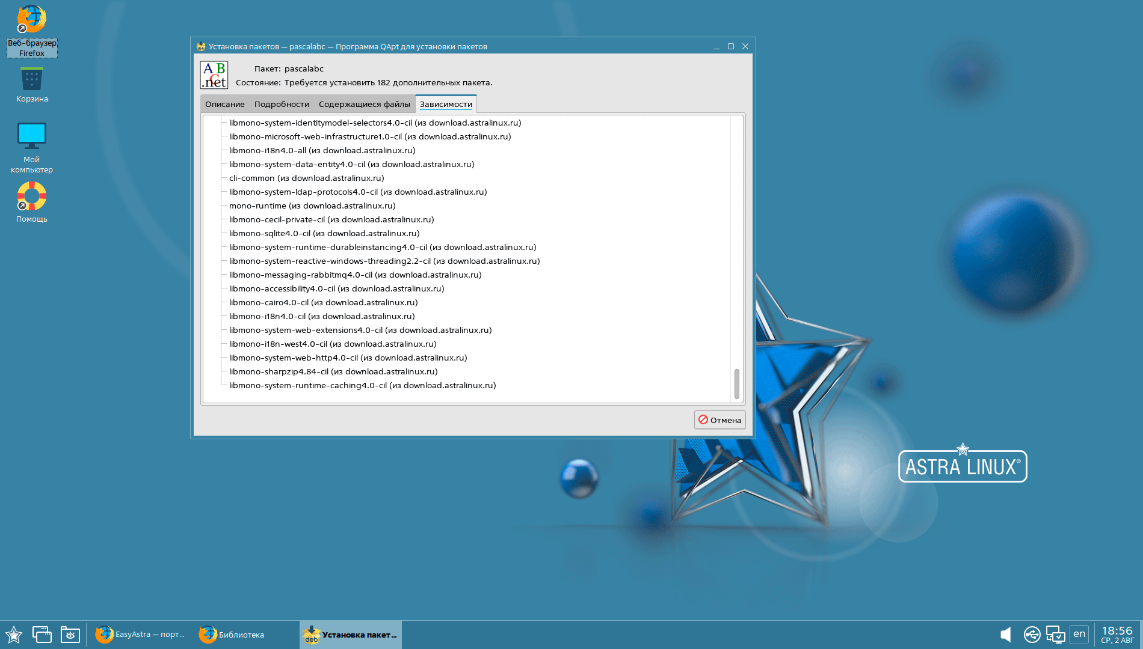
Task: Open the Мой компьютер desktop icon
Action: point(32,148)
